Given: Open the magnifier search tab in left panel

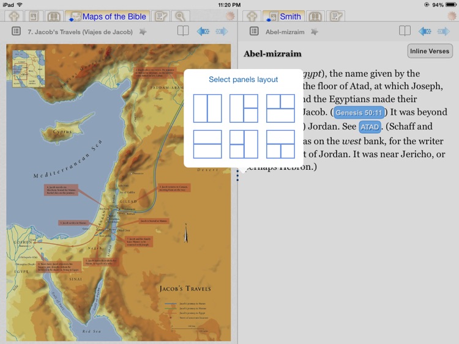Looking at the screenshot, I should click(181, 16).
